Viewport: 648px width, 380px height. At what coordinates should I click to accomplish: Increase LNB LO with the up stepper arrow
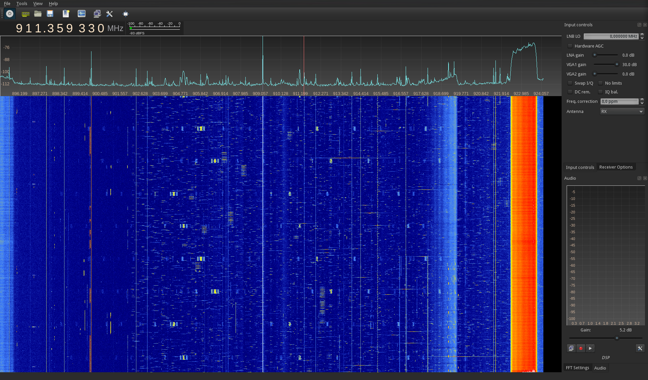[642, 34]
